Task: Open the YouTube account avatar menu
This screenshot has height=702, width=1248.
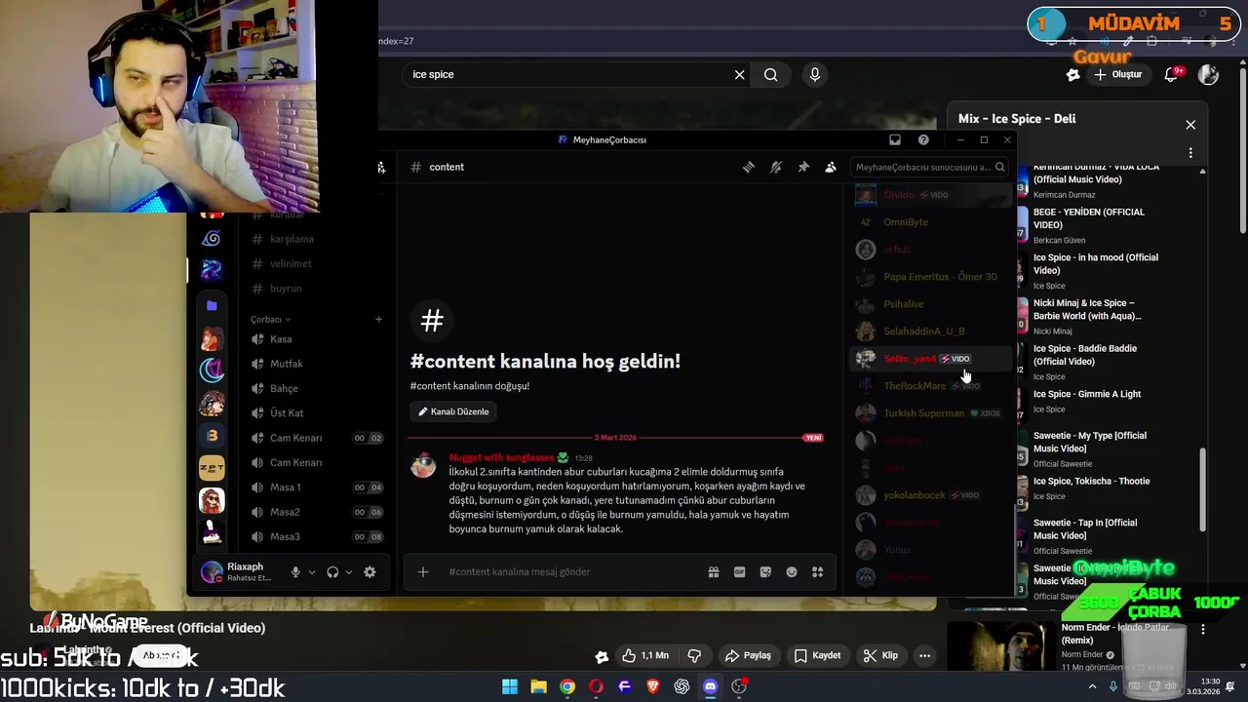Action: [x=1209, y=74]
